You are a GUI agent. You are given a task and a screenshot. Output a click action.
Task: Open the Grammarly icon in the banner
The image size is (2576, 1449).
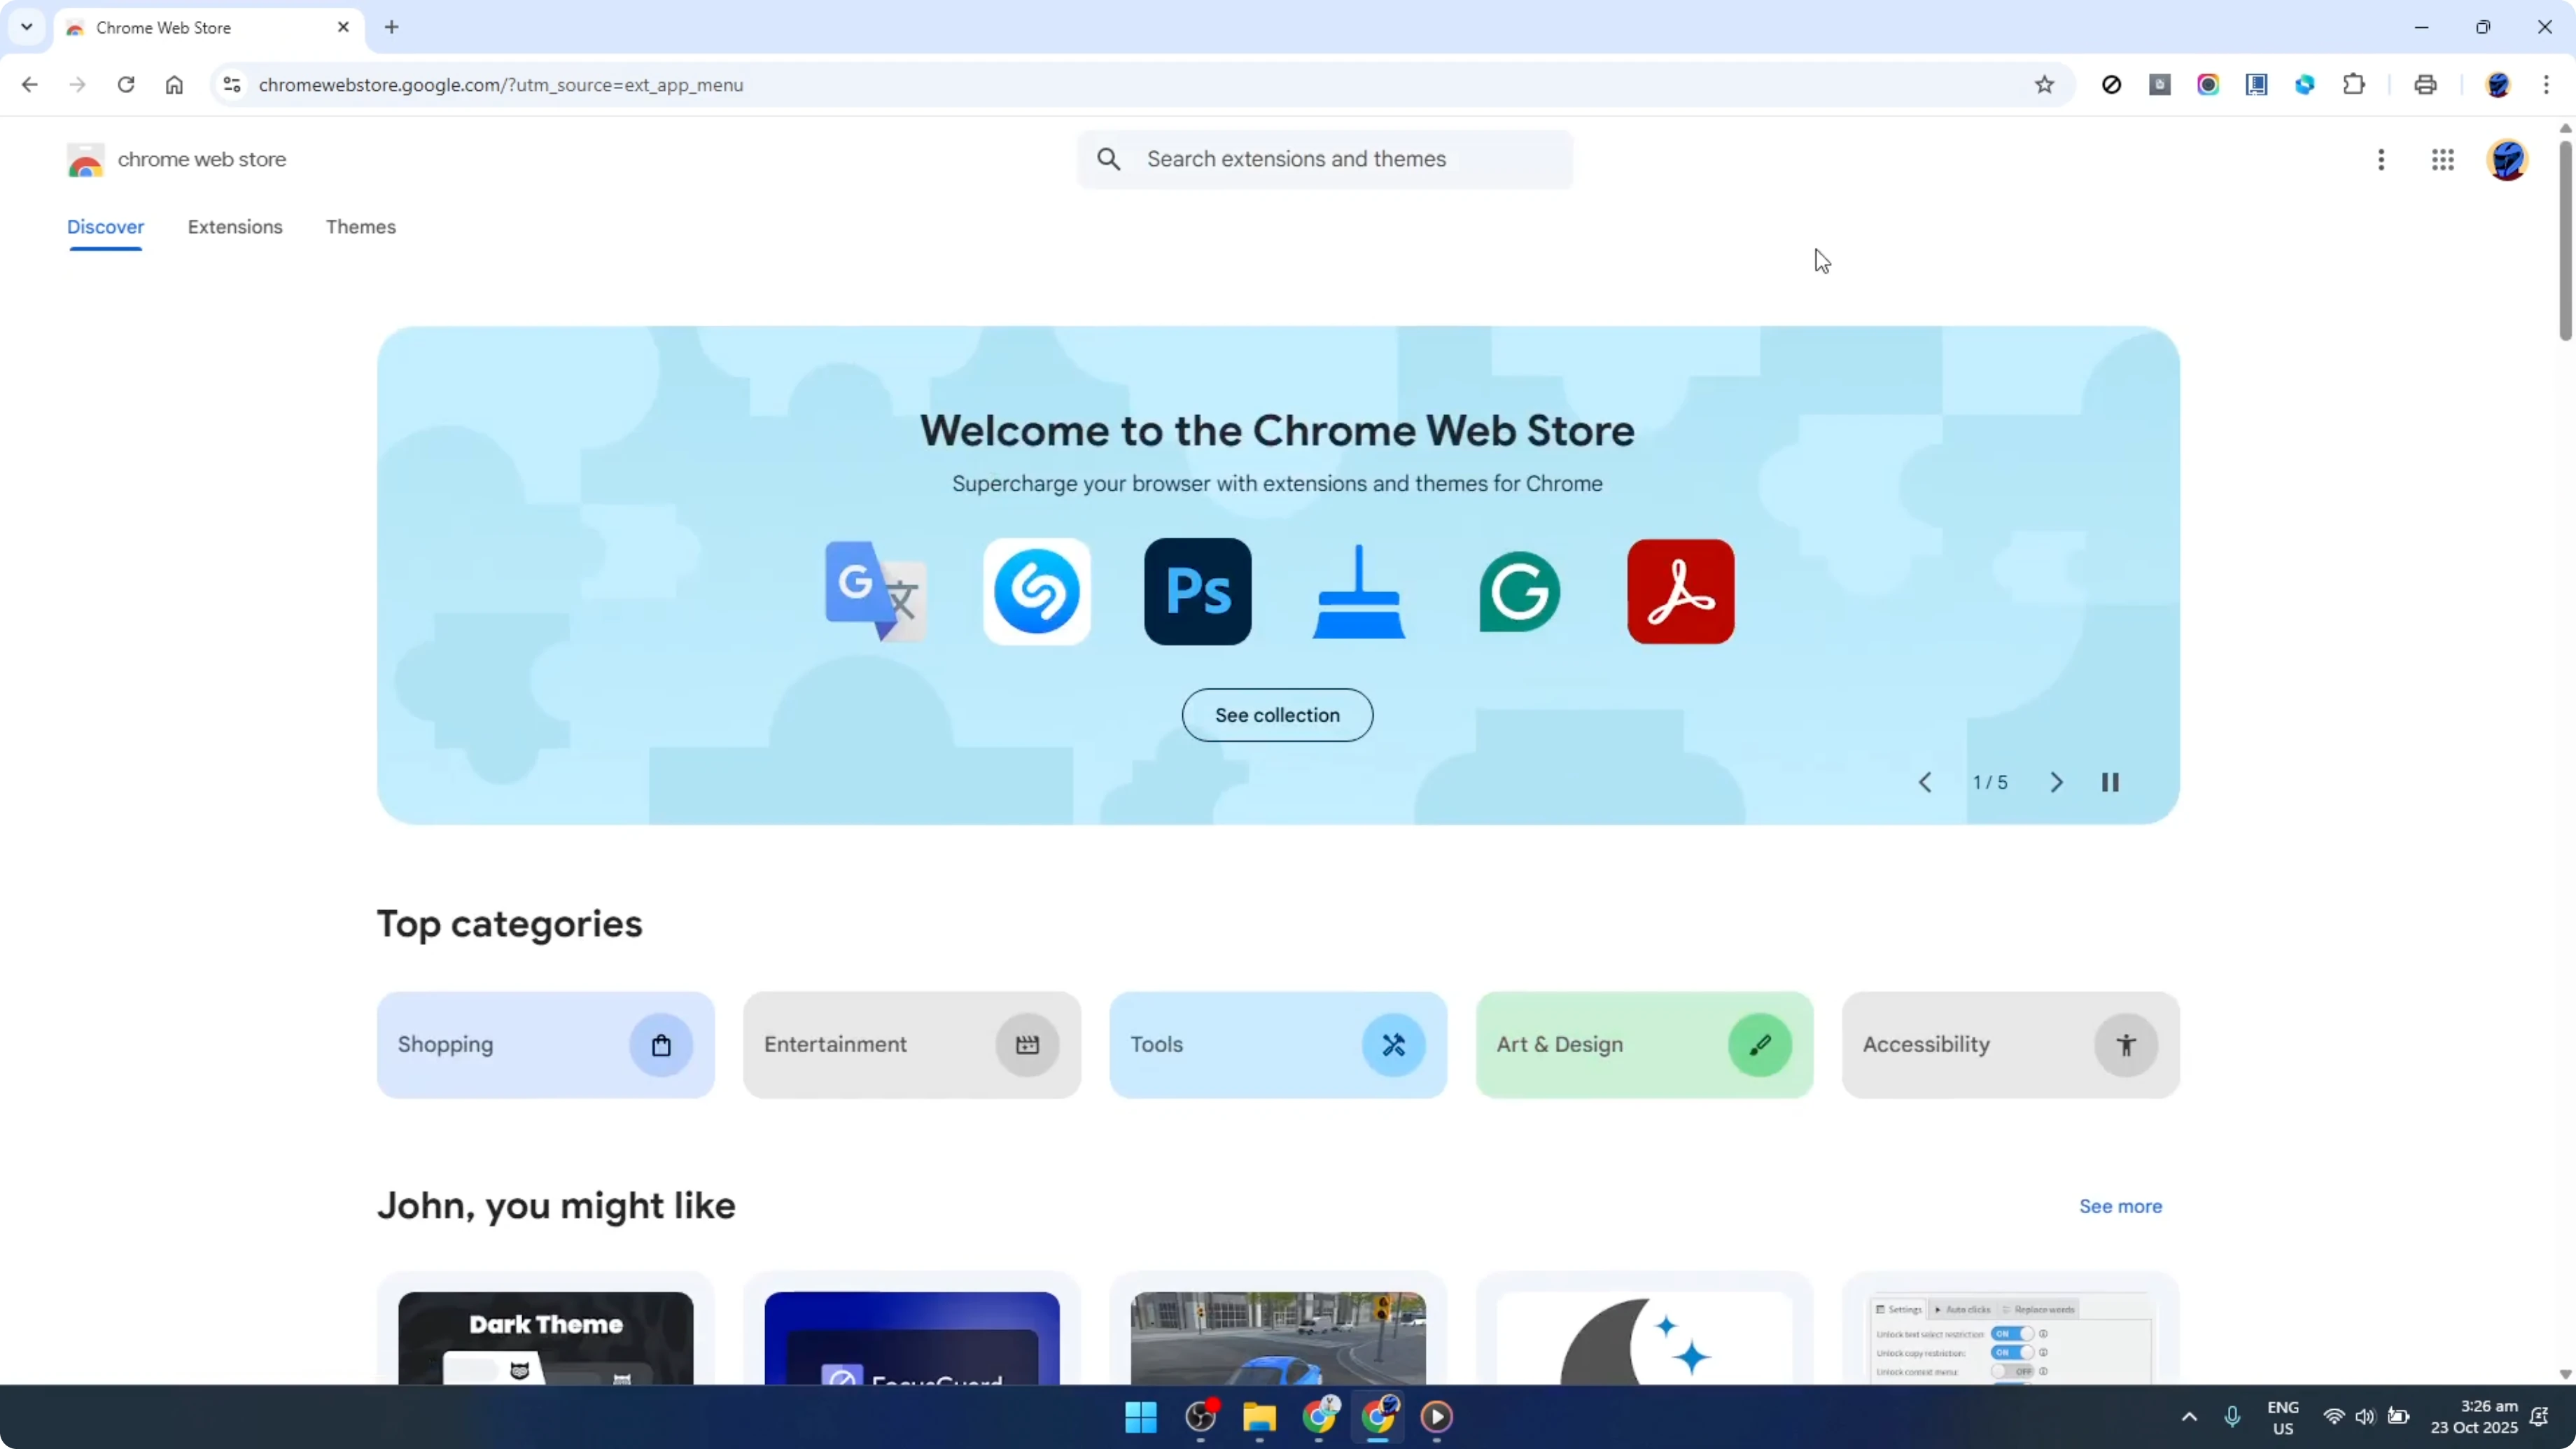click(1519, 591)
